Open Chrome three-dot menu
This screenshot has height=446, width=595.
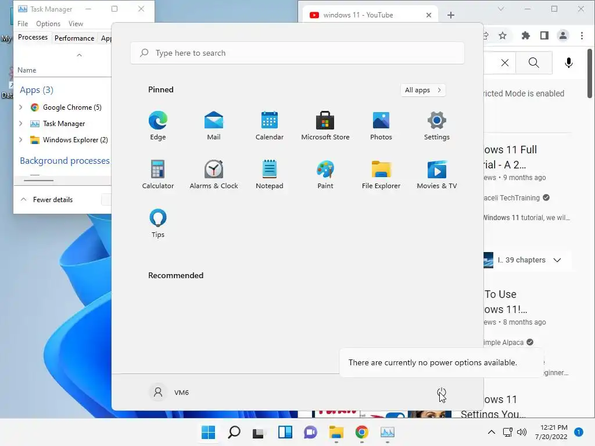click(x=582, y=35)
